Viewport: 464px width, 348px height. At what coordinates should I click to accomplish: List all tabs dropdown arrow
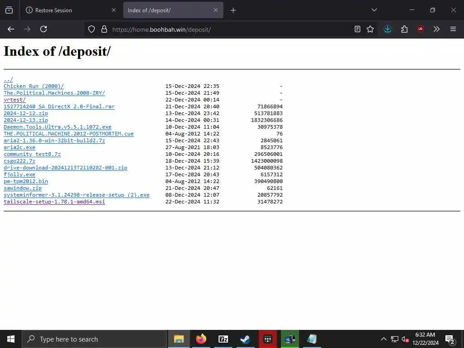pyautogui.click(x=374, y=10)
